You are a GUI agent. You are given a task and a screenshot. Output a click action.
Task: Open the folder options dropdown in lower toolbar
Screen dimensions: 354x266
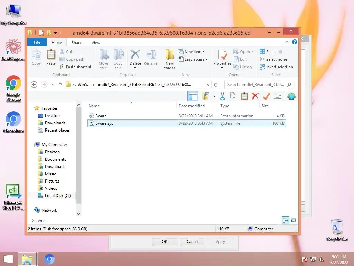point(214,96)
